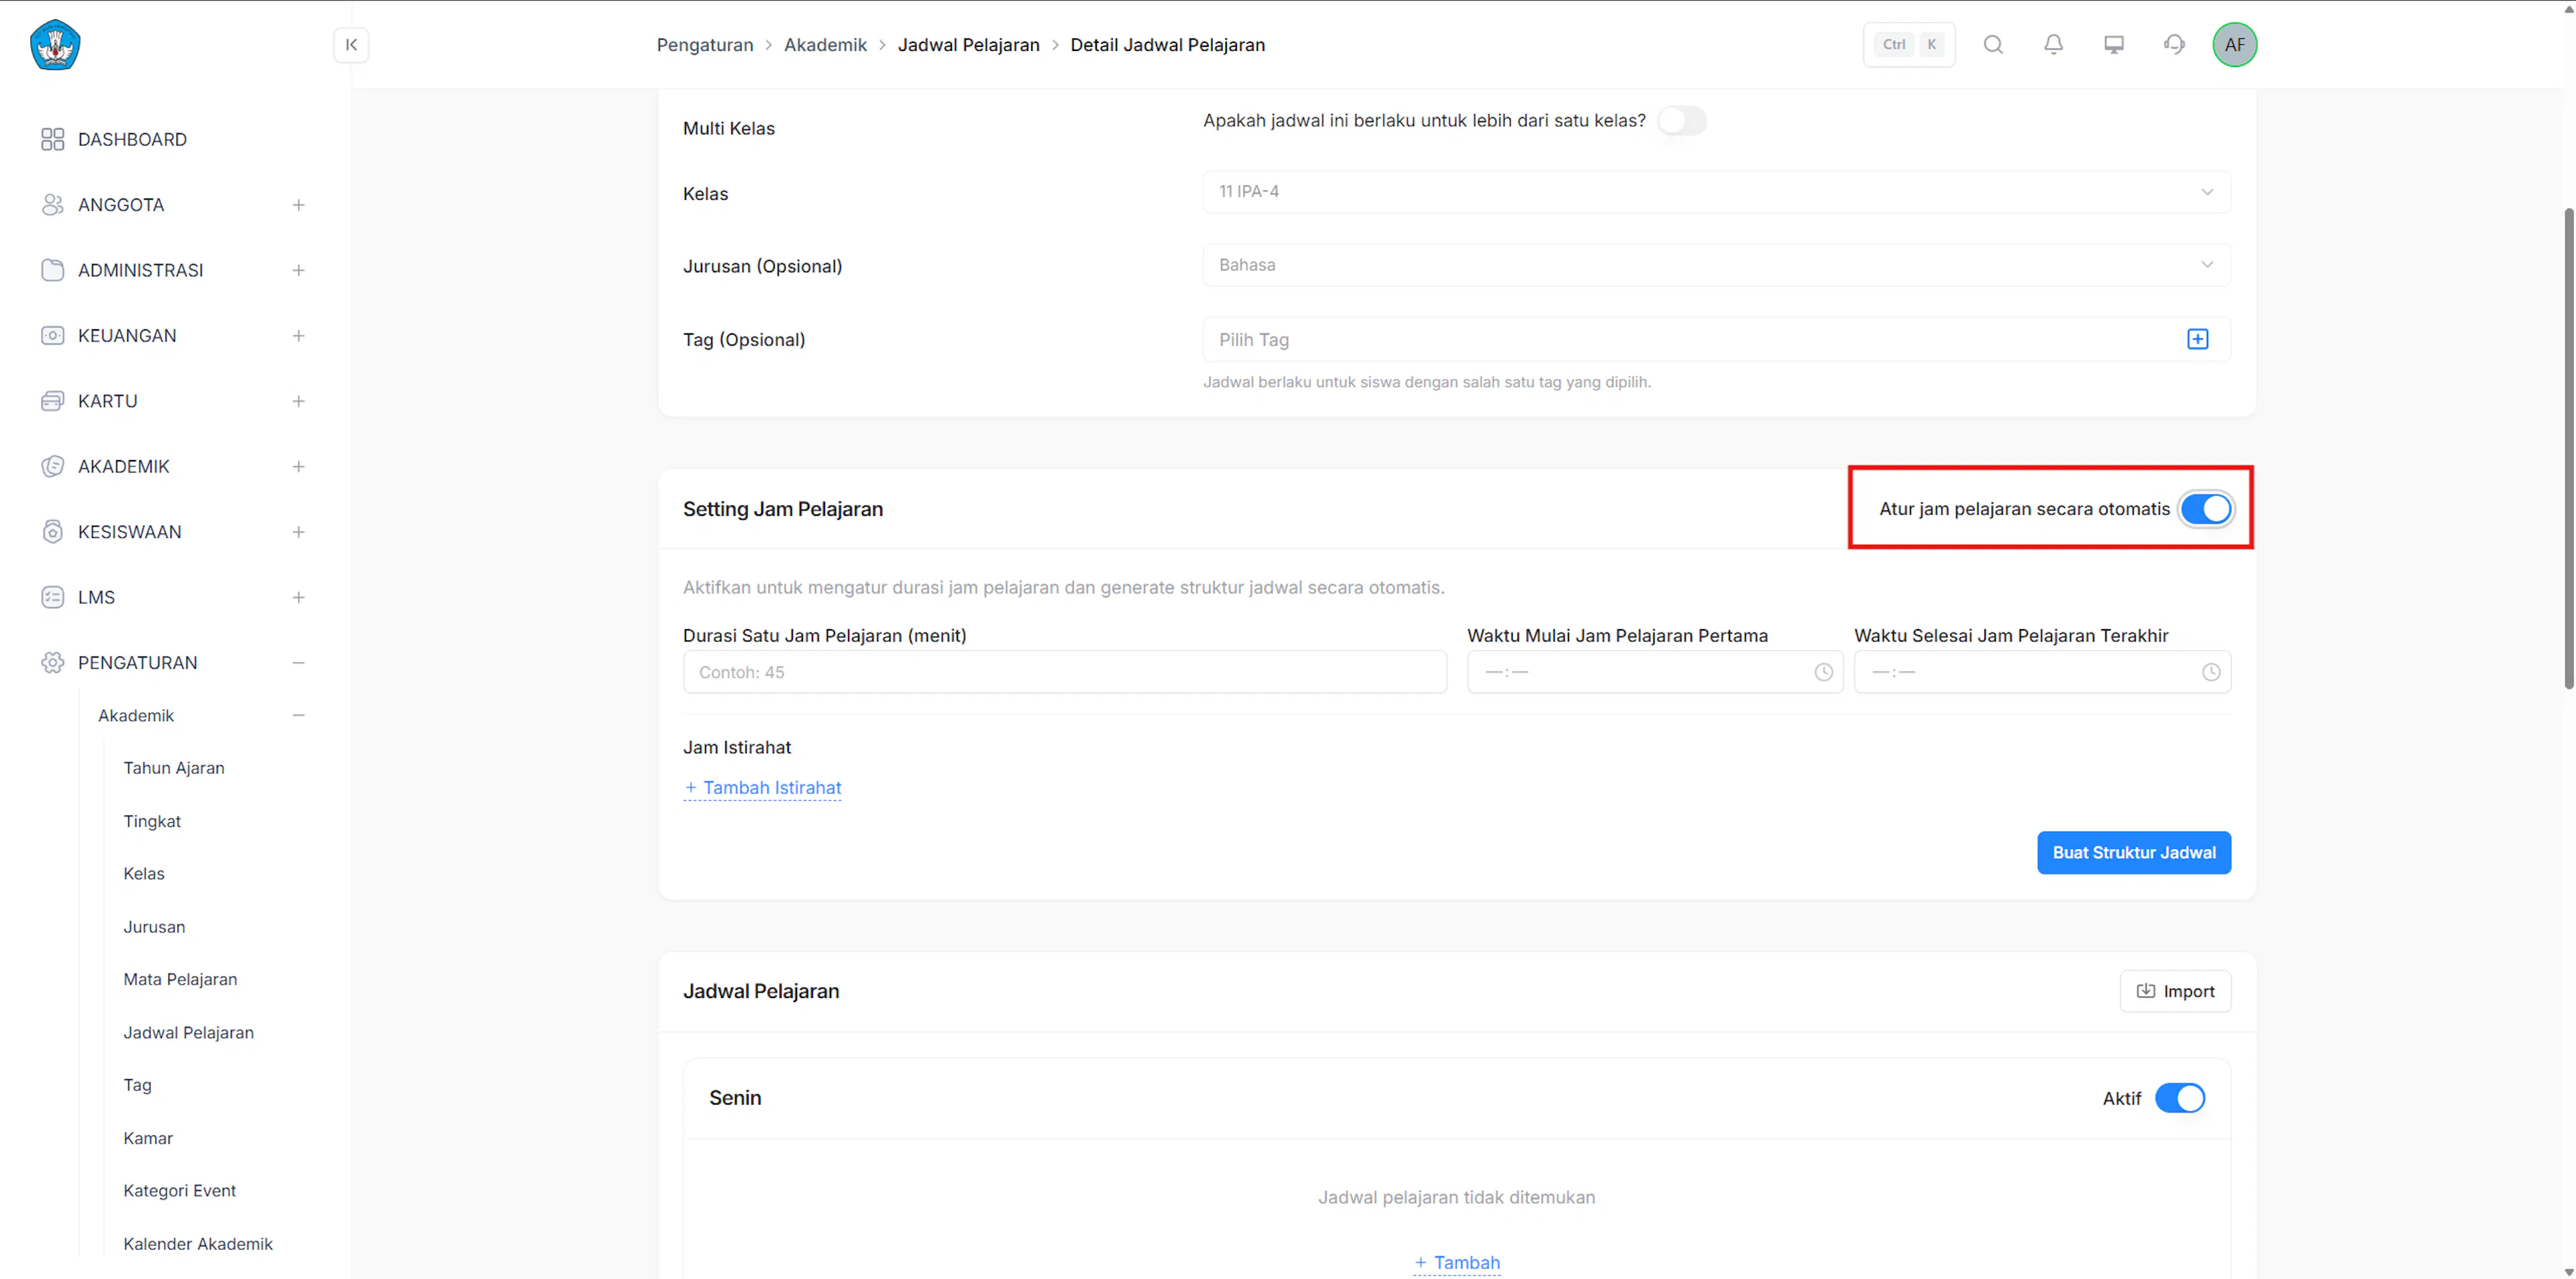This screenshot has height=1279, width=2576.
Task: Click the Pengaturan gear icon
Action: pos(52,663)
